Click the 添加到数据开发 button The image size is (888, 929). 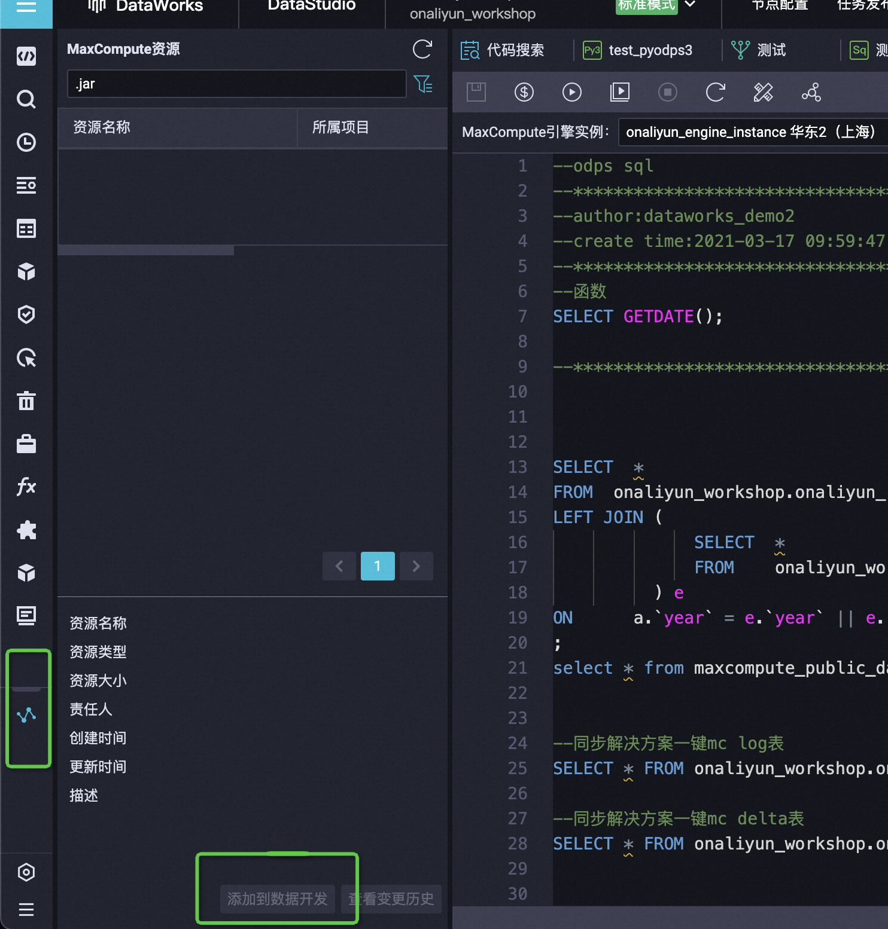[278, 899]
